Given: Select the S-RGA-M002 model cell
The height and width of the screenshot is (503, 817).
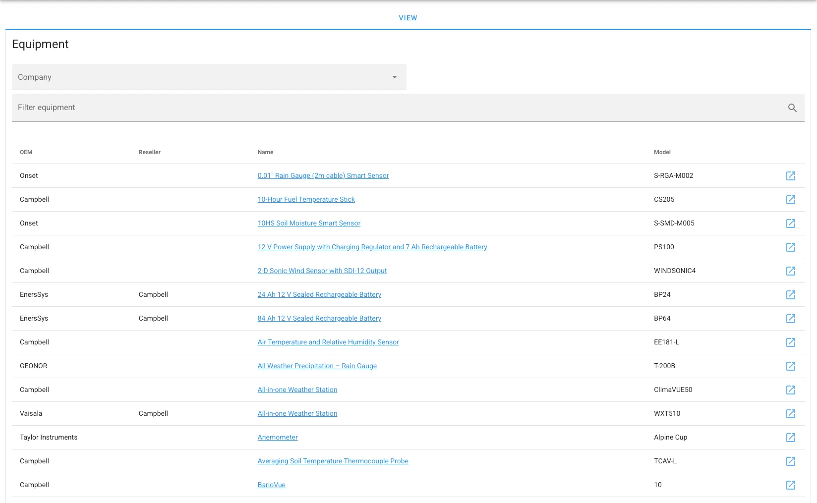Looking at the screenshot, I should point(674,175).
